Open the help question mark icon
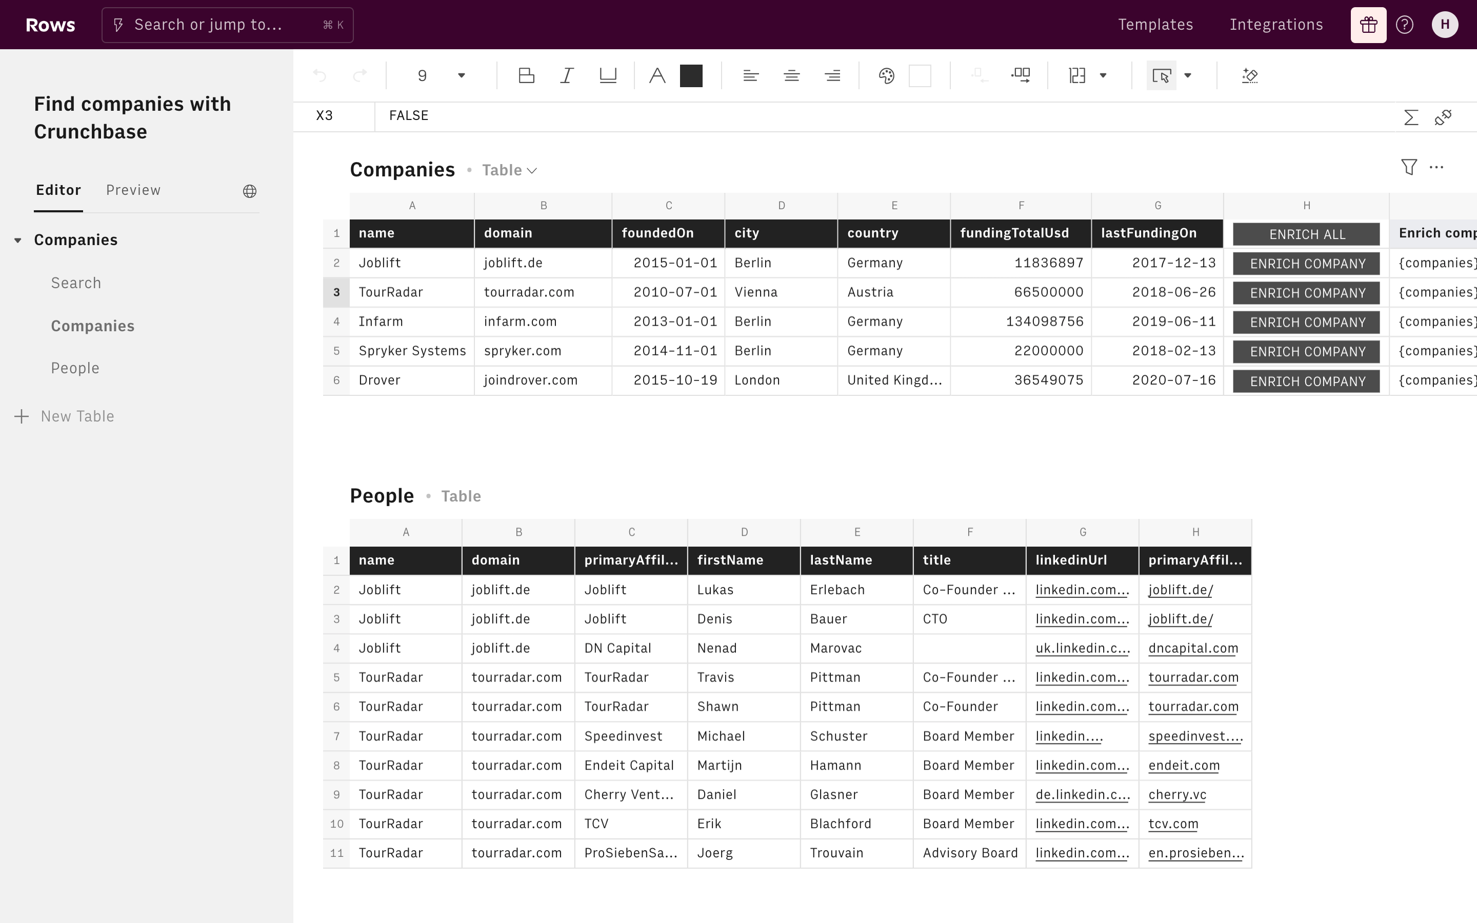The image size is (1477, 923). click(x=1404, y=25)
